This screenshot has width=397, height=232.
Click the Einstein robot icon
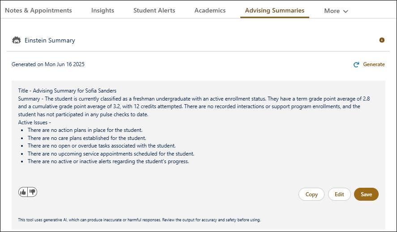pyautogui.click(x=17, y=40)
